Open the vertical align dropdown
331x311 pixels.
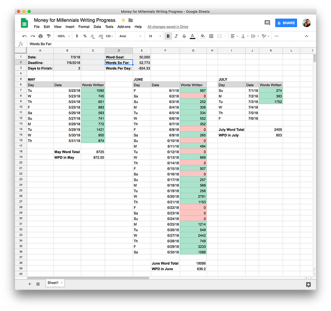pos(245,36)
